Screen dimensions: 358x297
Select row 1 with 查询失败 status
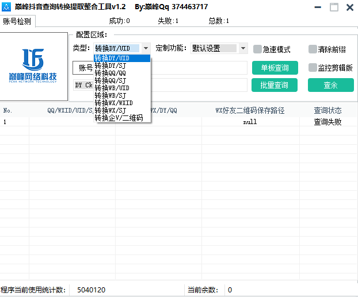click(x=327, y=122)
